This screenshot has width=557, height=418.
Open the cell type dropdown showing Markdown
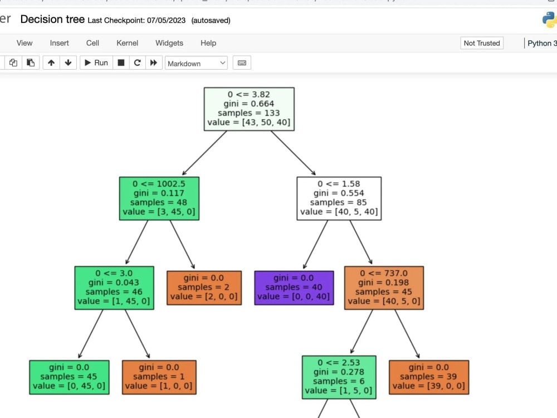pos(196,63)
